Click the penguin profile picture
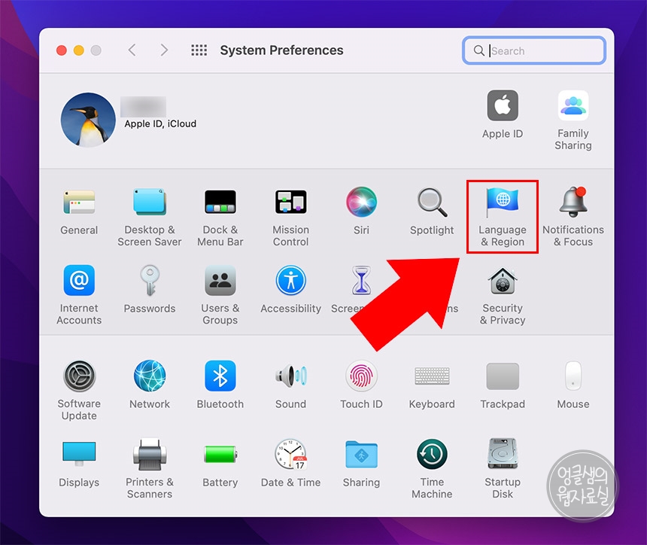The height and width of the screenshot is (545, 647). [x=88, y=120]
